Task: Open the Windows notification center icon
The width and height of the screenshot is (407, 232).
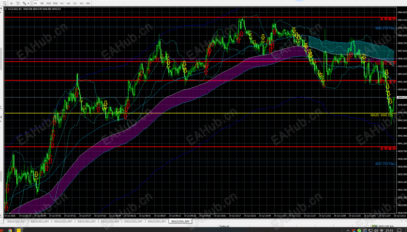Action: 399,230
